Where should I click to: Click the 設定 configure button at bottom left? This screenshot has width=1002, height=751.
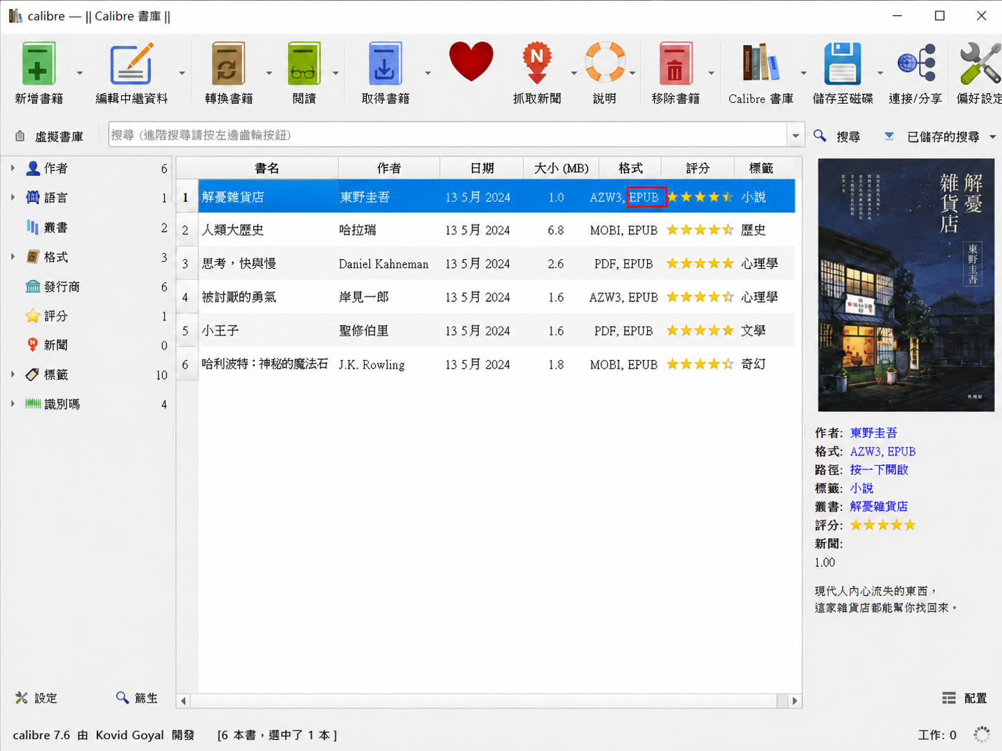[37, 698]
